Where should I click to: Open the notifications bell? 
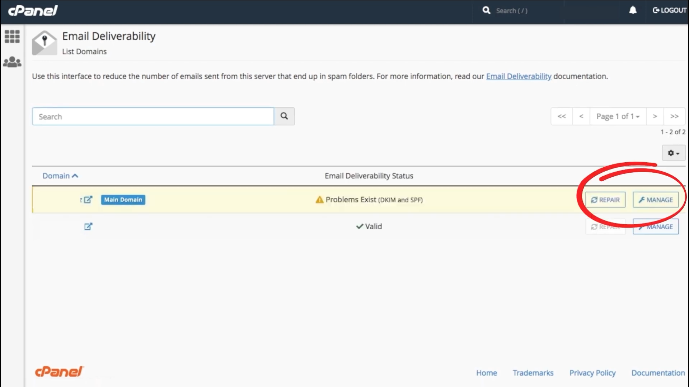pyautogui.click(x=633, y=10)
